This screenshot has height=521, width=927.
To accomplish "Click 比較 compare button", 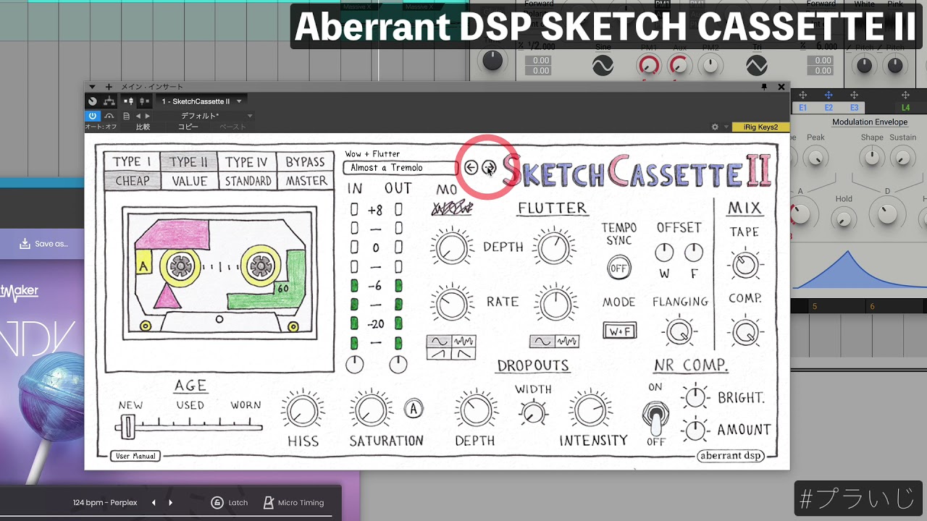I will (143, 127).
